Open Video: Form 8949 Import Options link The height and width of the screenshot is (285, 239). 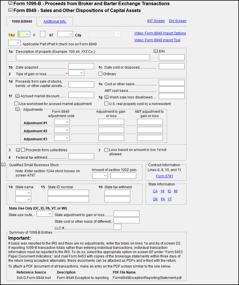coord(160,33)
